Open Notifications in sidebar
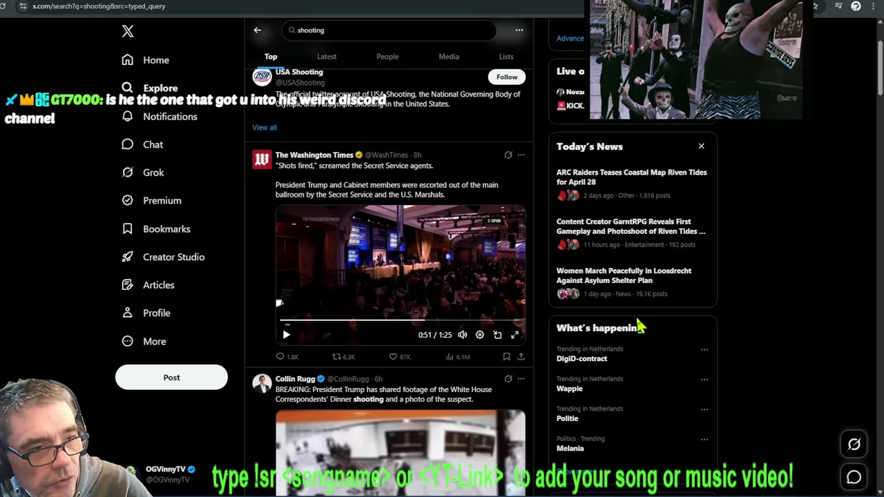The width and height of the screenshot is (884, 497). [x=160, y=116]
